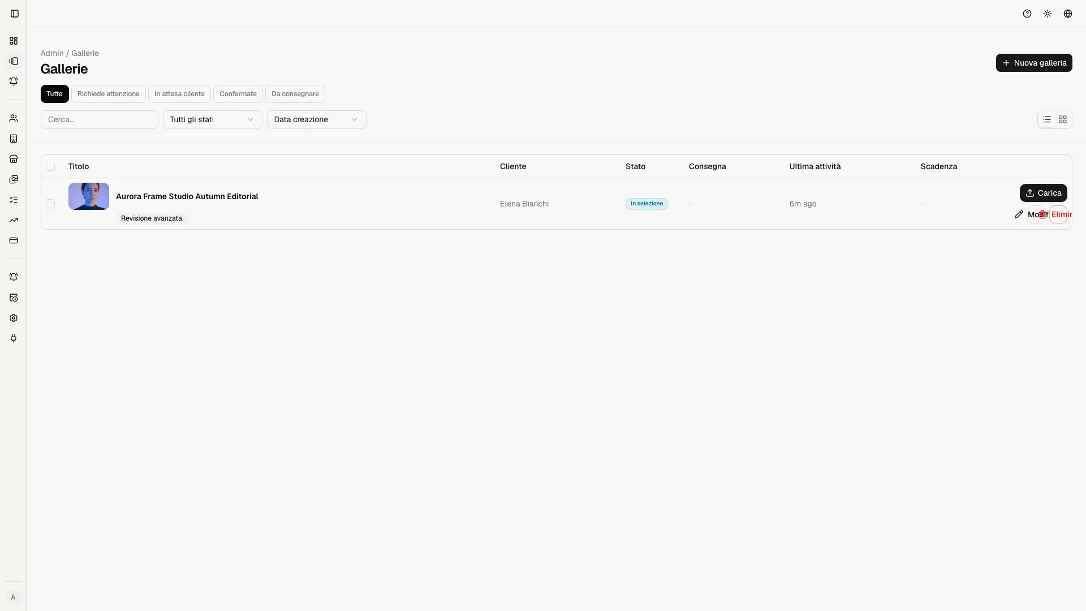Screen dimensions: 1086x611
Task: Open the Tutti gli stati dropdown
Action: pos(213,119)
